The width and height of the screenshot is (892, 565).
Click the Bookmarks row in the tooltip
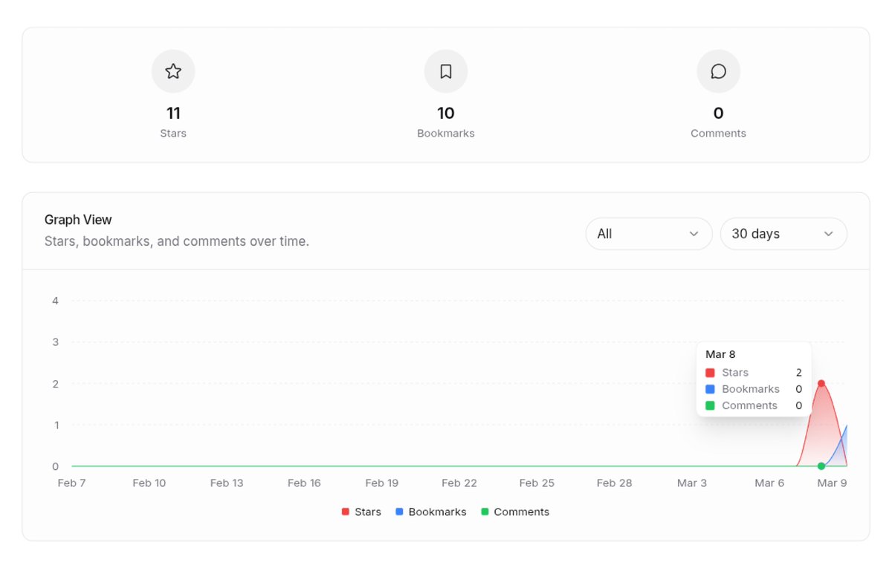(754, 389)
